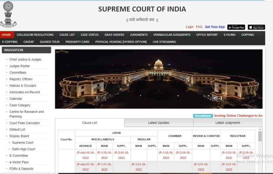The height and width of the screenshot is (174, 273).
Task: Open the App Store download badge
Action: pos(256,27)
